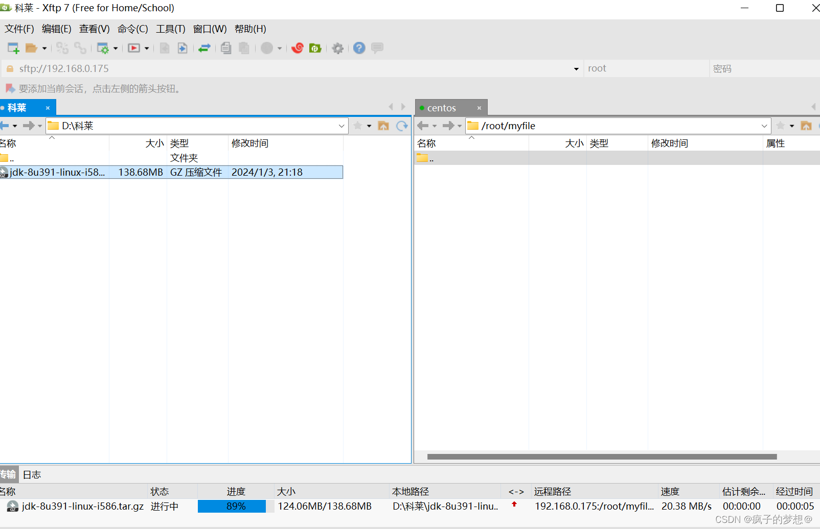The image size is (820, 529).
Task: Close the centos tab
Action: click(480, 108)
